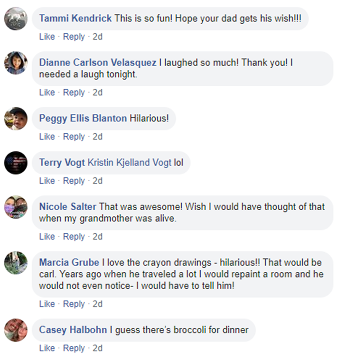Click Peggy Ellis Blanton's profile photo
The image size is (356, 360).
16,119
